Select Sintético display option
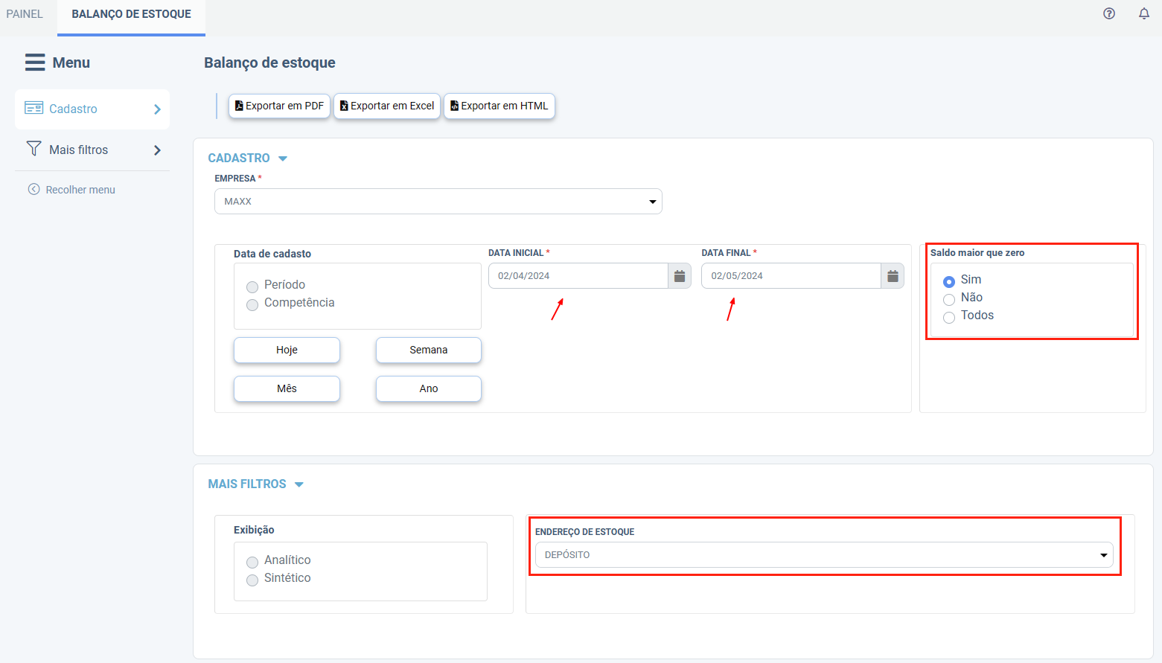This screenshot has width=1162, height=663. click(x=252, y=580)
